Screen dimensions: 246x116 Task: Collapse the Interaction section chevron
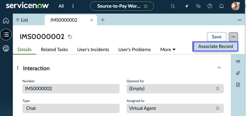click(x=219, y=68)
